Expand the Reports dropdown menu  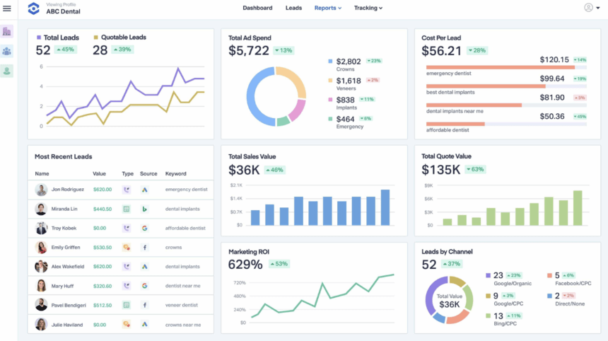(328, 8)
